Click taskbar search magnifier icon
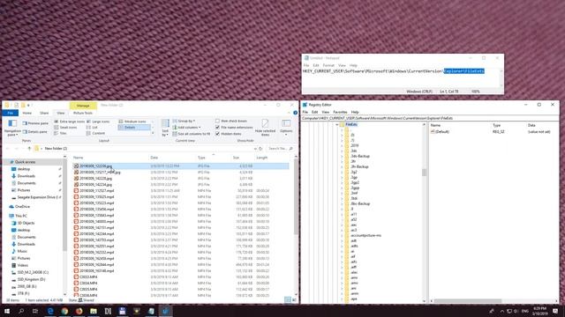565x317 pixels. pos(21,311)
